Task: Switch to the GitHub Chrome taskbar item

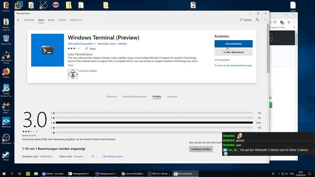Action: pyautogui.click(x=53, y=174)
